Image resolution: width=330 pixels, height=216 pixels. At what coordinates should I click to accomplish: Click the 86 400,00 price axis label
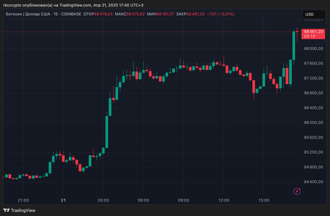(313, 108)
